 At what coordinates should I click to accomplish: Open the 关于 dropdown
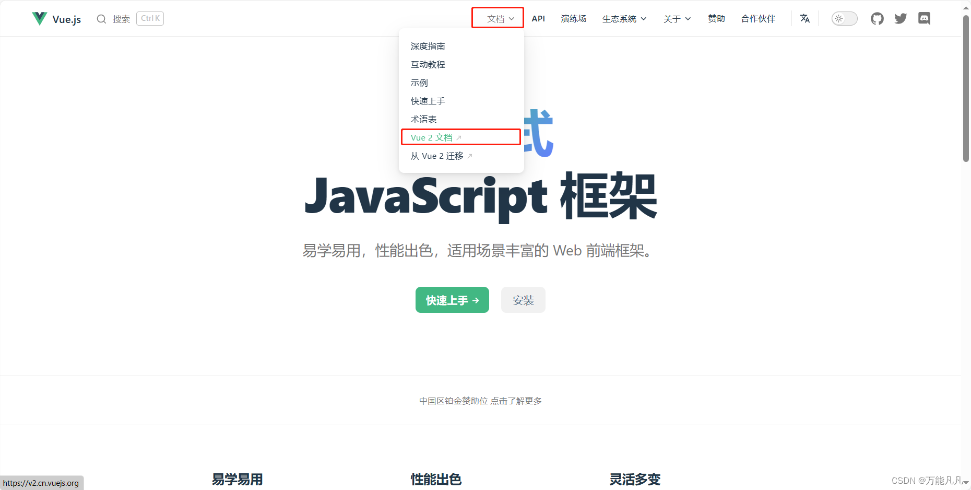click(x=677, y=18)
